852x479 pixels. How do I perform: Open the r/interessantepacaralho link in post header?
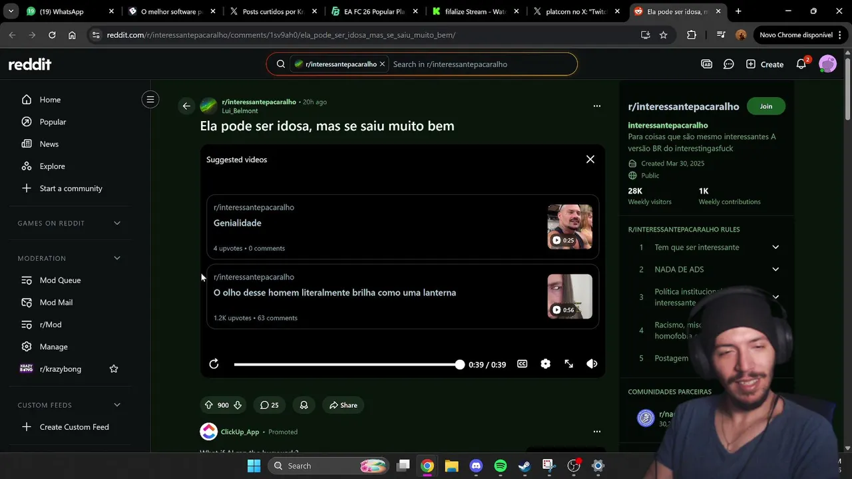click(x=259, y=102)
